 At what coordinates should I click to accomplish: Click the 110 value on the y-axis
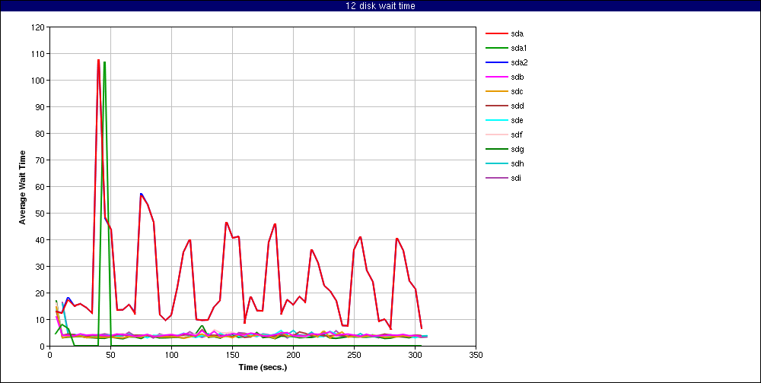click(x=39, y=53)
